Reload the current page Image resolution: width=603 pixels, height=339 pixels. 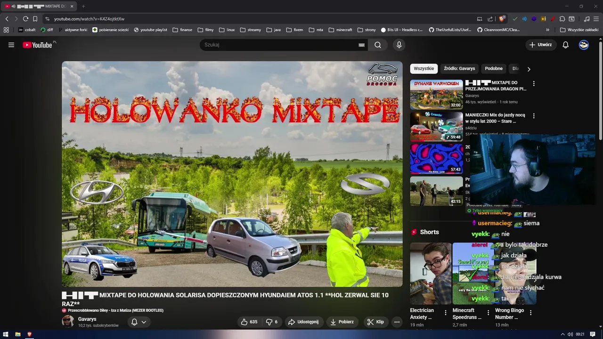click(25, 19)
